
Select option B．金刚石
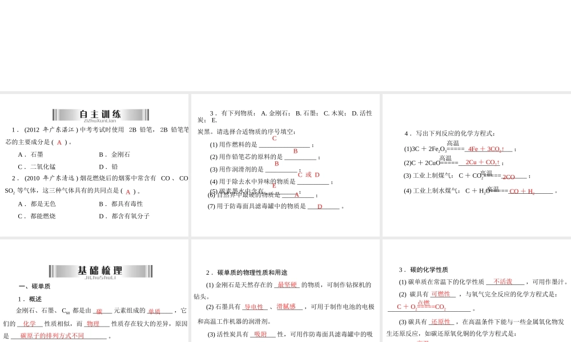tap(114, 154)
